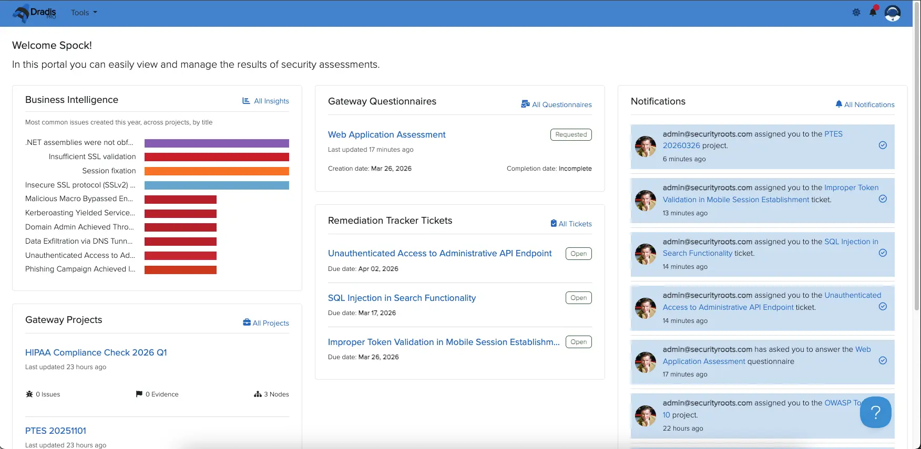Image resolution: width=921 pixels, height=449 pixels.
Task: Open the notifications bell in header
Action: 873,12
